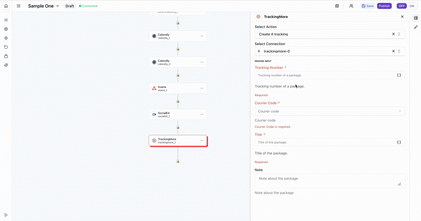Screen dimensions: 421x221
Task: Select the lightning bolt executions icon
Action: 6,38
